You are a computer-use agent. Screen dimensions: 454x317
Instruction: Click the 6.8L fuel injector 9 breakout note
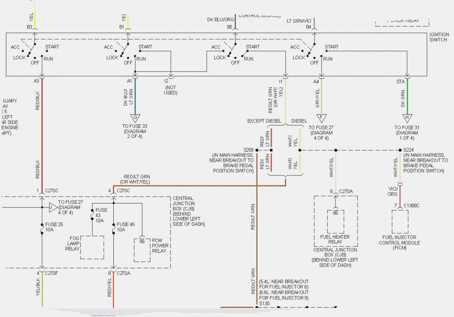pyautogui.click(x=284, y=295)
